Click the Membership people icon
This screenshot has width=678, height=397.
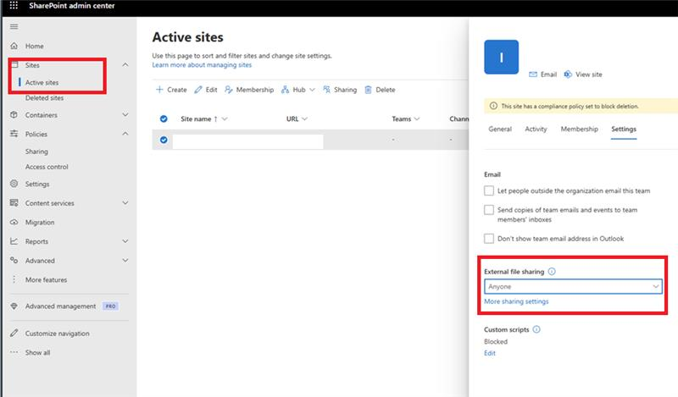228,90
